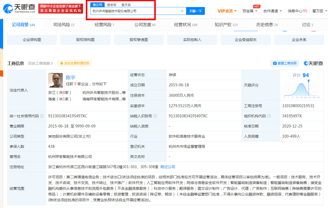Switch to 讨论 tab
The image size is (328, 208).
[307, 25]
